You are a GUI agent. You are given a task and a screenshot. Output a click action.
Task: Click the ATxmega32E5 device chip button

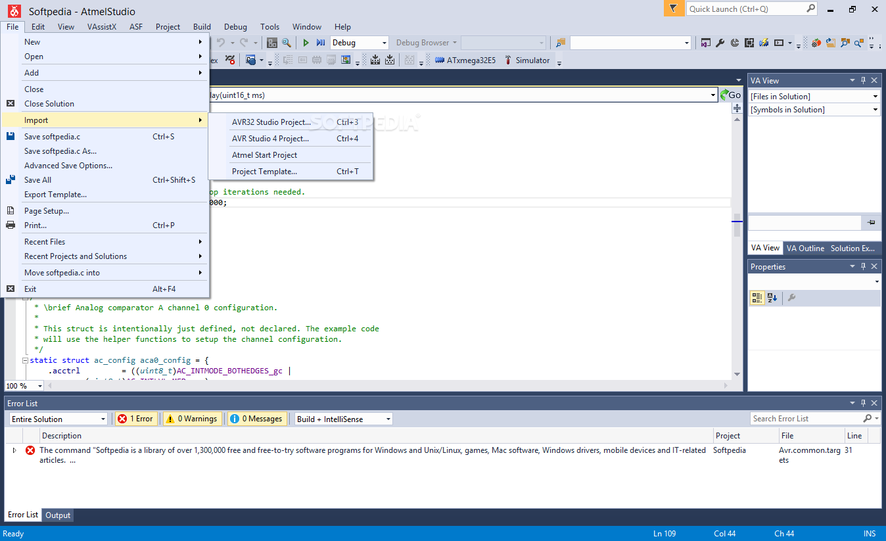[465, 60]
